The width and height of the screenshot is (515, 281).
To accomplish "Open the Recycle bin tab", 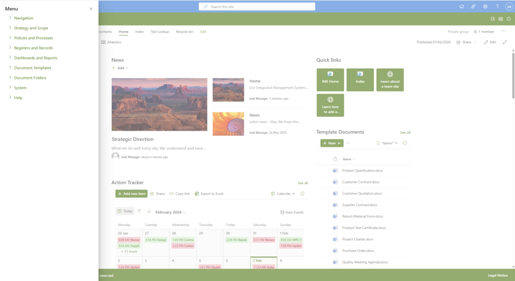I will click(184, 32).
